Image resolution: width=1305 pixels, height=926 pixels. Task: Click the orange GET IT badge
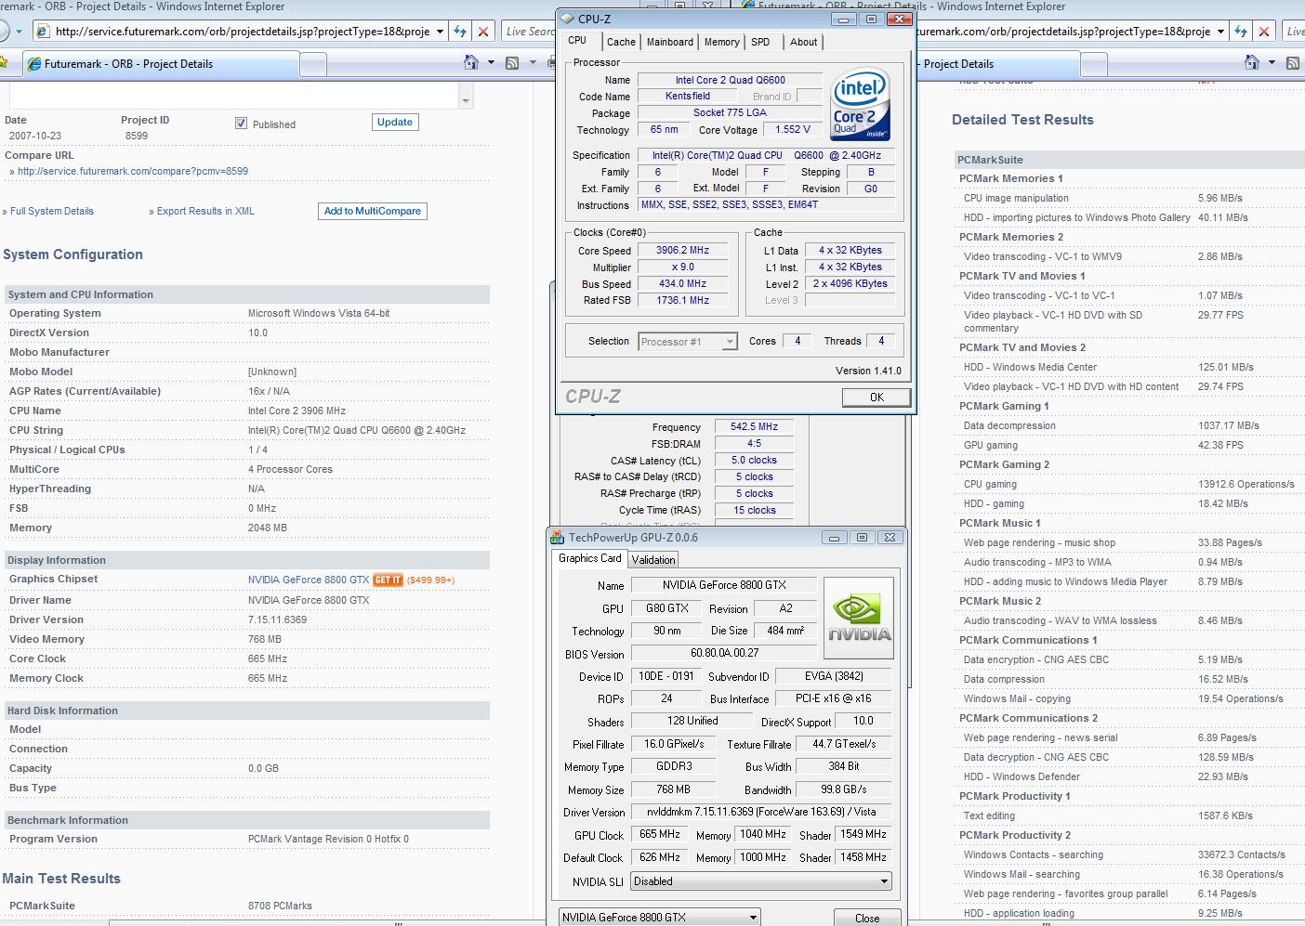point(388,580)
